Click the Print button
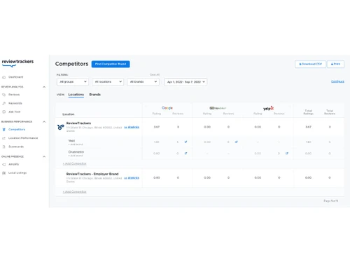This screenshot has height=263, width=350. pyautogui.click(x=335, y=64)
